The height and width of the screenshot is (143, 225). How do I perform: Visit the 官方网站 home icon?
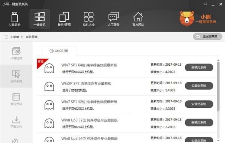coord(138,19)
